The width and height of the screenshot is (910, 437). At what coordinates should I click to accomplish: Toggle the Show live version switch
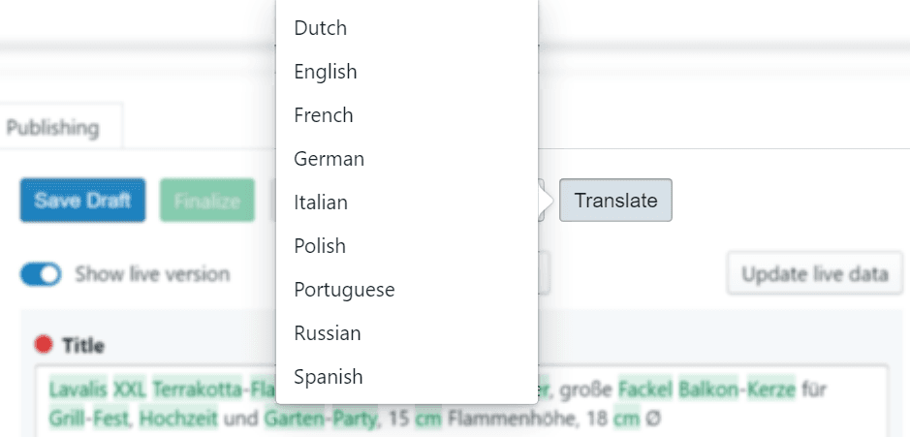(x=41, y=274)
